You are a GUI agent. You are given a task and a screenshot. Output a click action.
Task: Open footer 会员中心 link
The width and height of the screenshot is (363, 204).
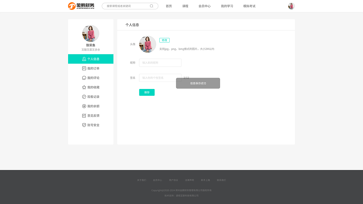pos(157,180)
